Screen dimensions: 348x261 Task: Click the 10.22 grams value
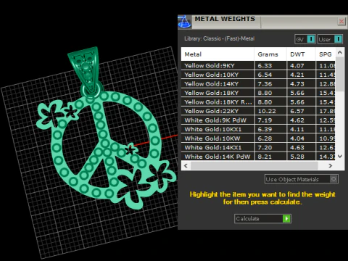click(267, 111)
